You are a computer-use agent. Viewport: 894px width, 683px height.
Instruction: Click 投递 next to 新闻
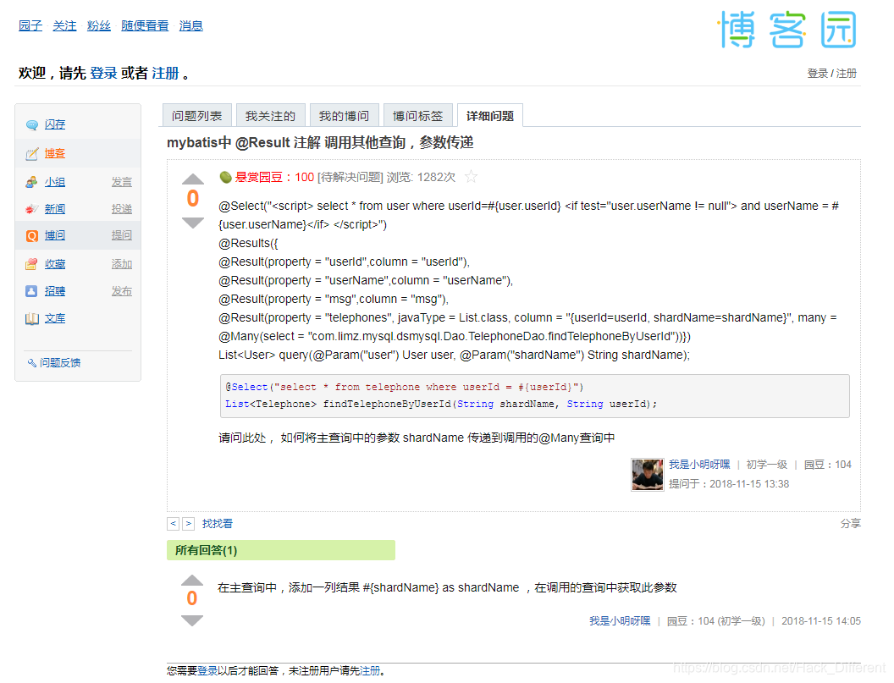point(121,209)
